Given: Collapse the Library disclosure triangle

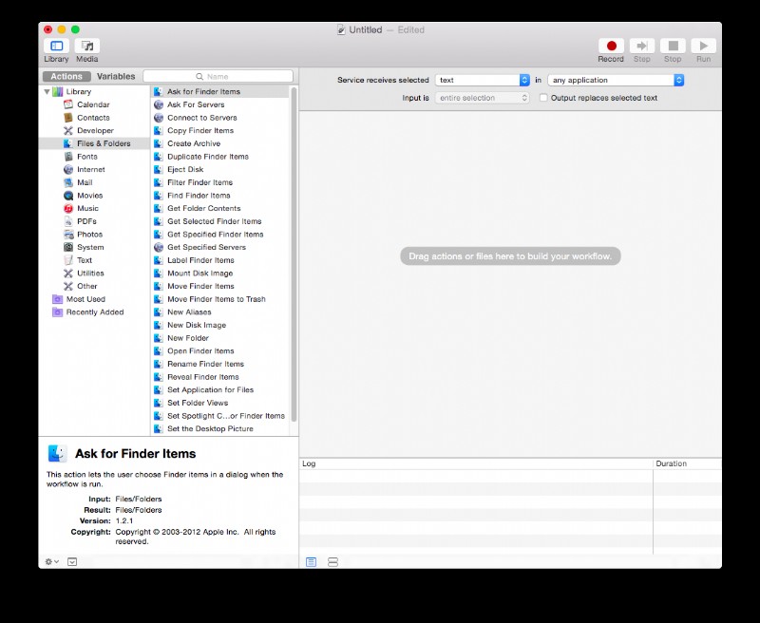Looking at the screenshot, I should pos(46,91).
